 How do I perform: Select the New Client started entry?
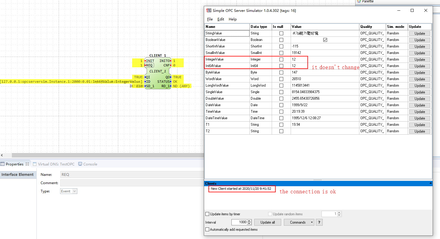click(x=241, y=189)
